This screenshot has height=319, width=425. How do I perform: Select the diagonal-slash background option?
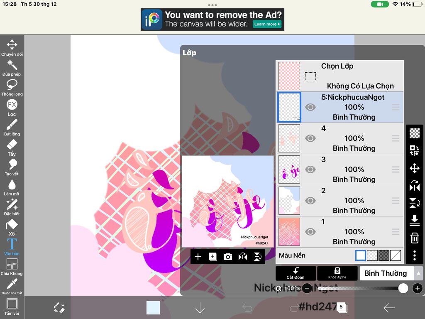tap(396, 255)
